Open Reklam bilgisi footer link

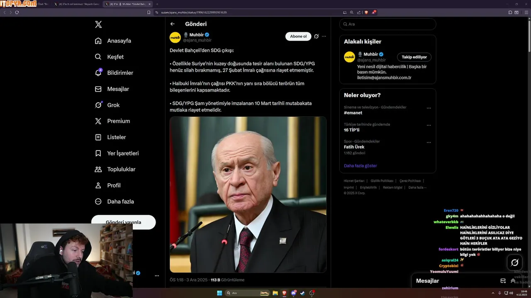coord(392,187)
